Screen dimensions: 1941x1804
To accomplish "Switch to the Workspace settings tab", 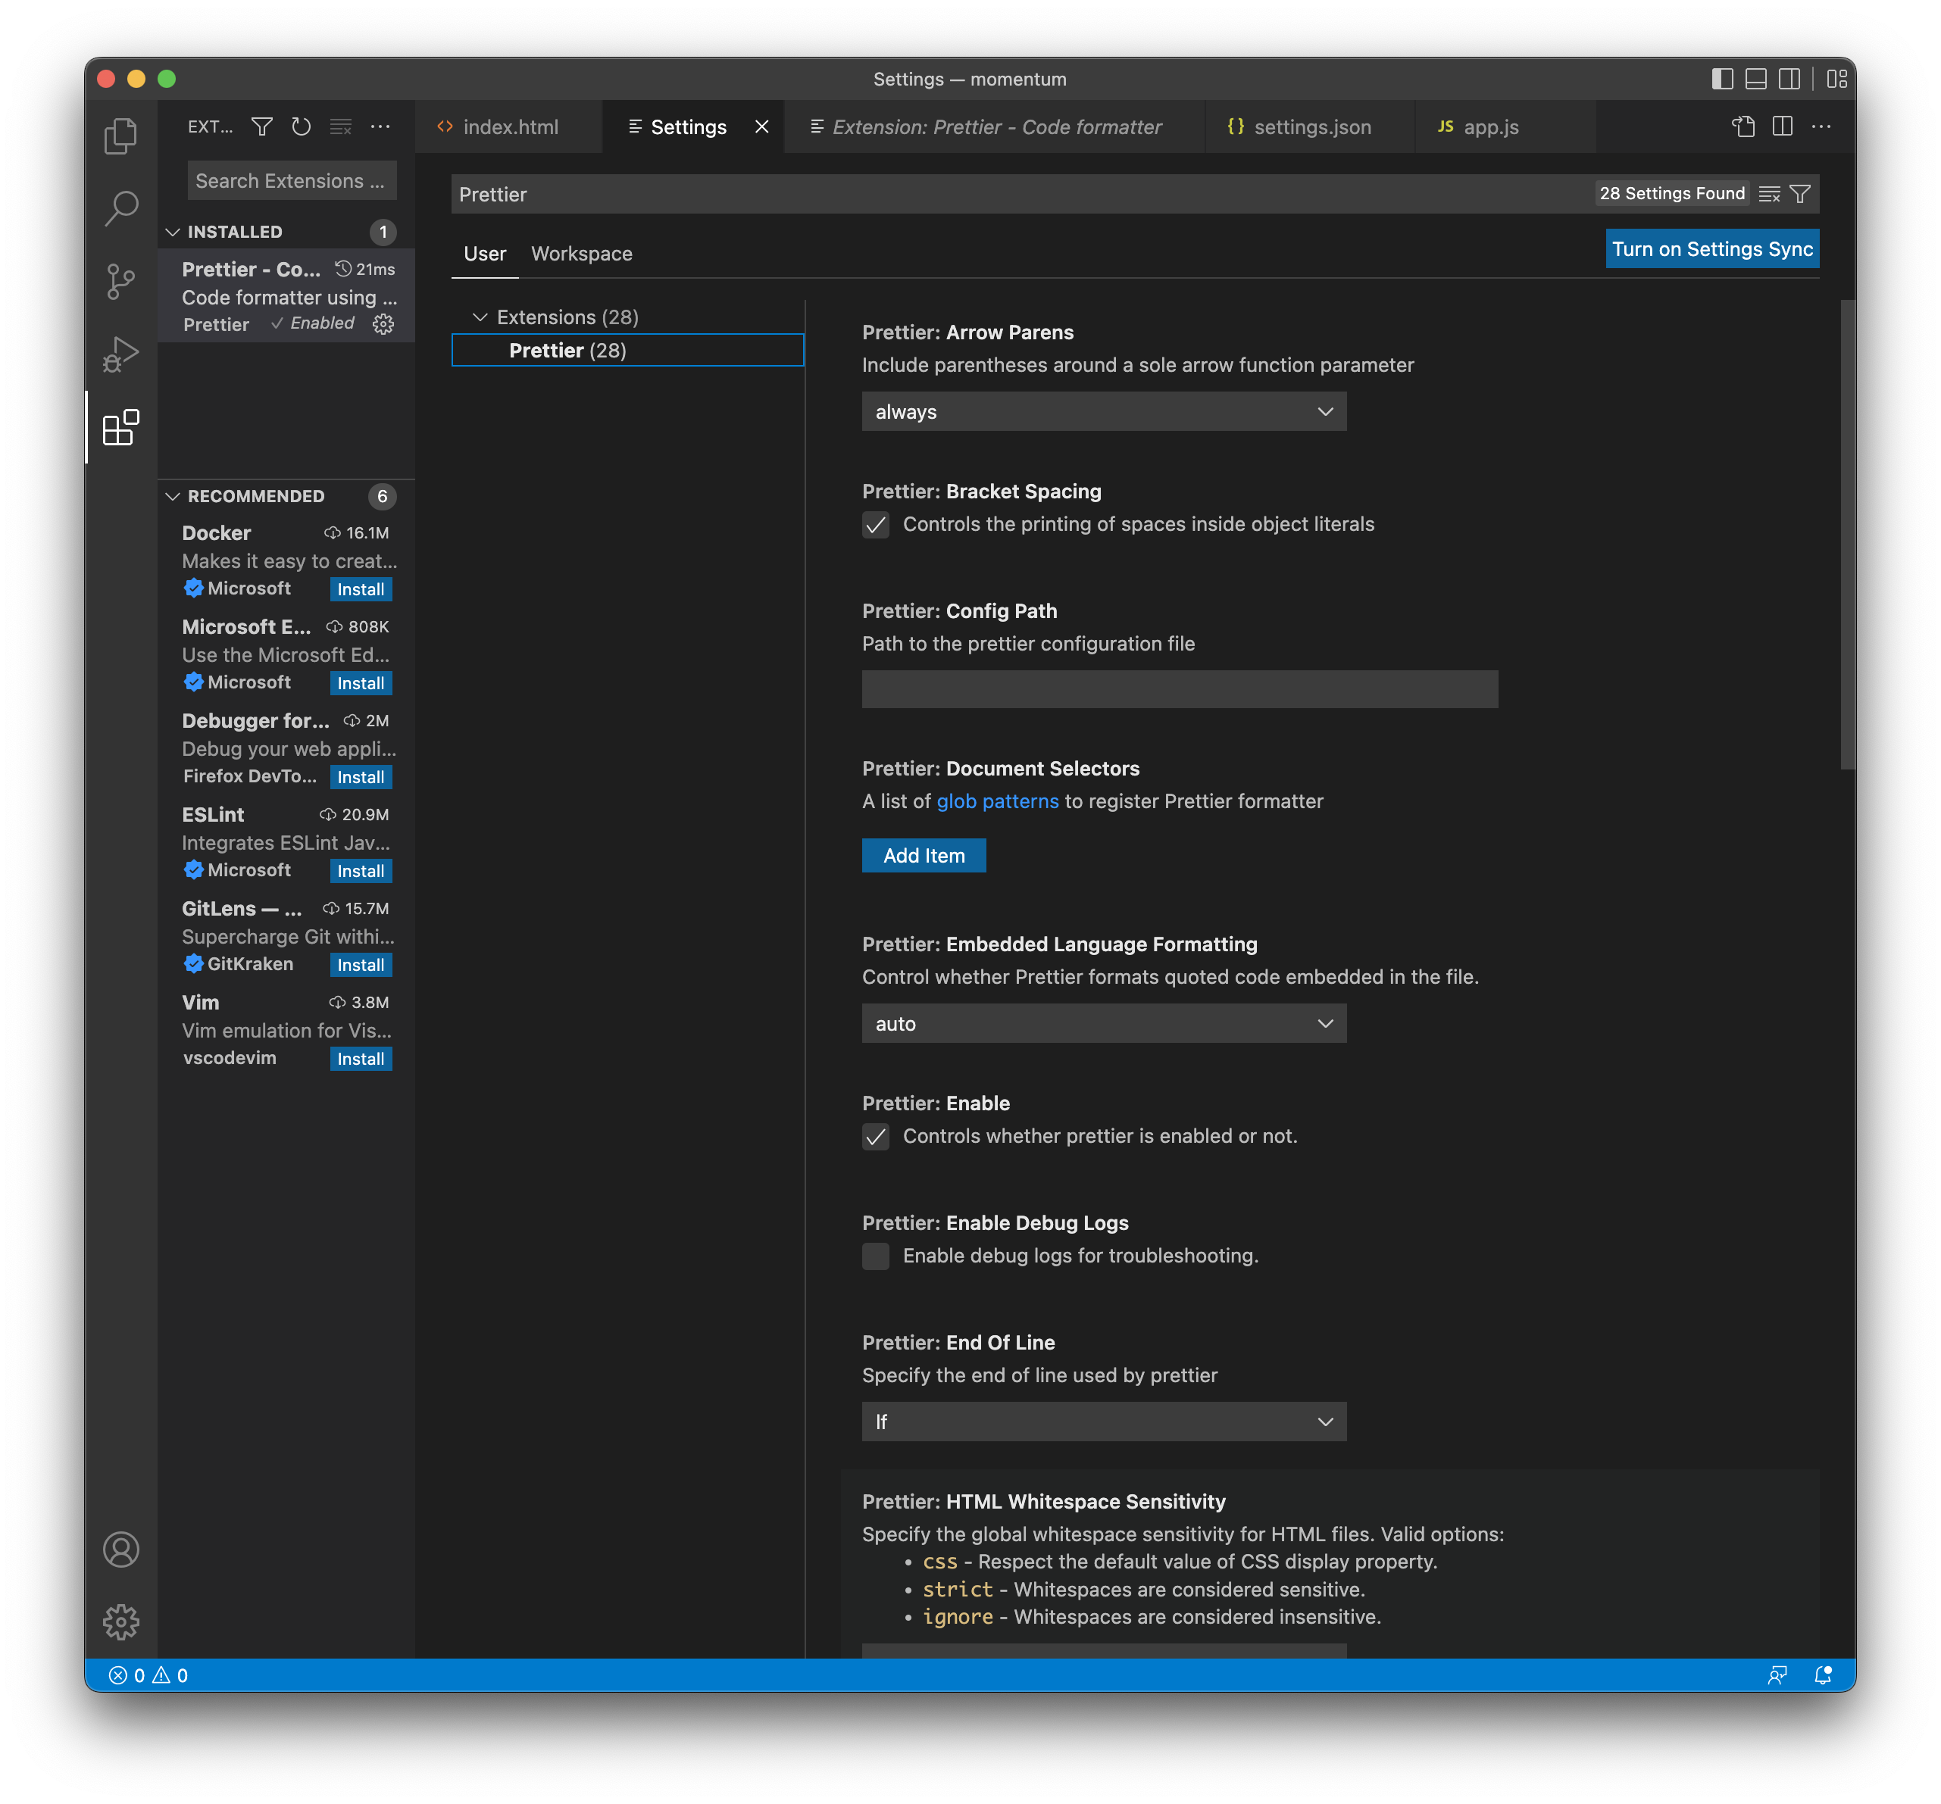I will pyautogui.click(x=581, y=254).
